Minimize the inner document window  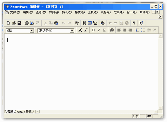point(153,12)
